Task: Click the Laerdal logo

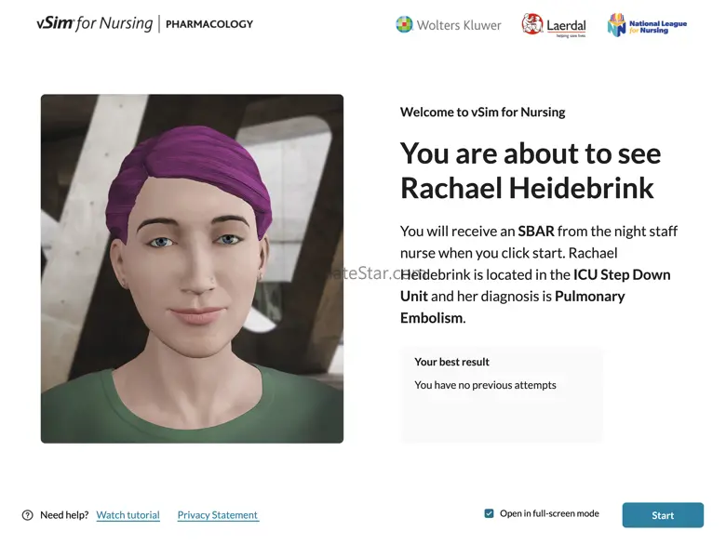Action: pyautogui.click(x=554, y=25)
